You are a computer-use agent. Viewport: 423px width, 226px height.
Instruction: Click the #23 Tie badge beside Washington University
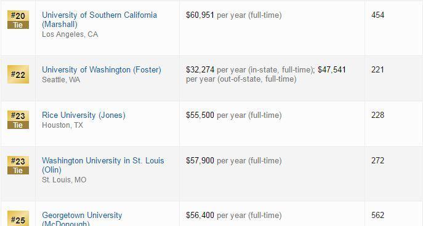(18, 165)
